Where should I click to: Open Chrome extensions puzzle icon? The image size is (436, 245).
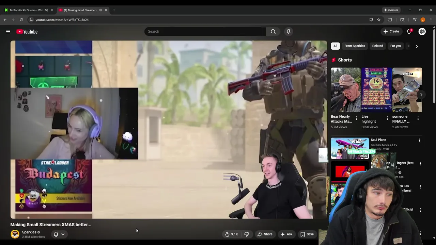[390, 20]
